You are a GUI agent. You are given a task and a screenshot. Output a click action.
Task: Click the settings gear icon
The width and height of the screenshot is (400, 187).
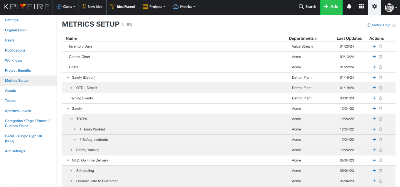pyautogui.click(x=374, y=7)
